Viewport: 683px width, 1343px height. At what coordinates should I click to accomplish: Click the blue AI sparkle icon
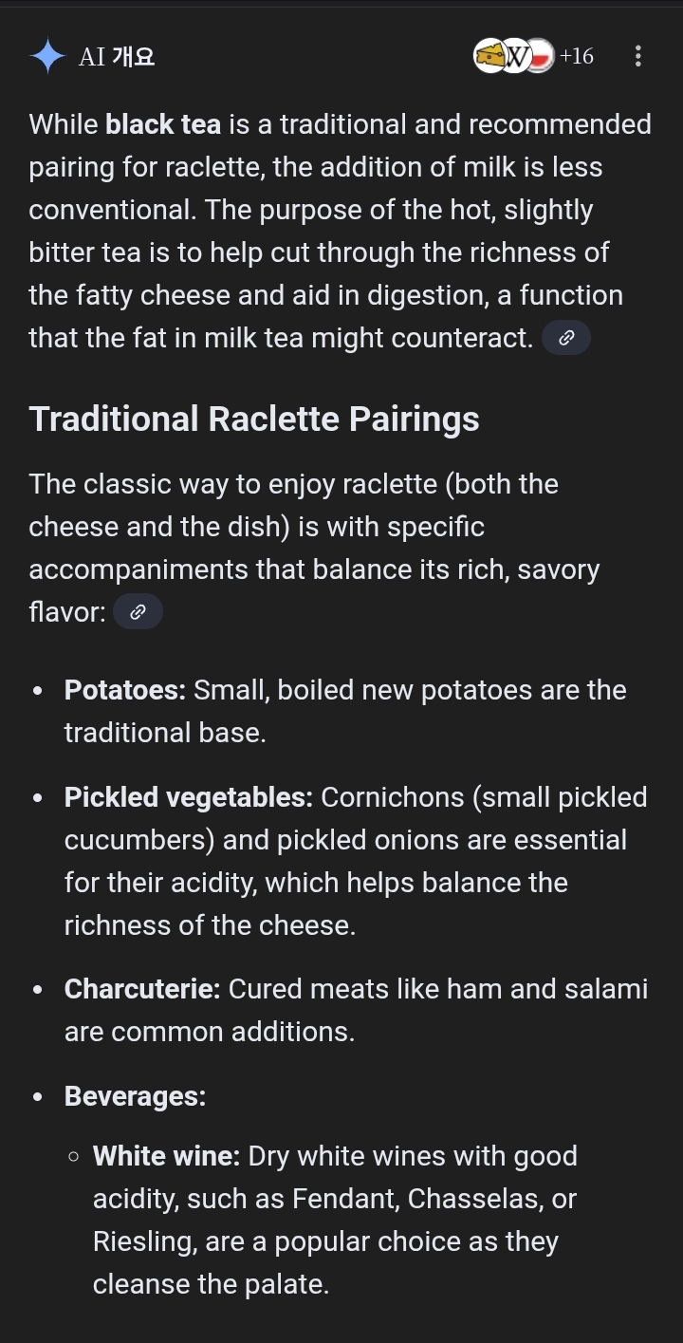[x=46, y=56]
